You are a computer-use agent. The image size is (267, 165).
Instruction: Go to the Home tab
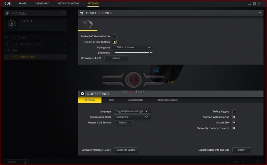pos(23,3)
